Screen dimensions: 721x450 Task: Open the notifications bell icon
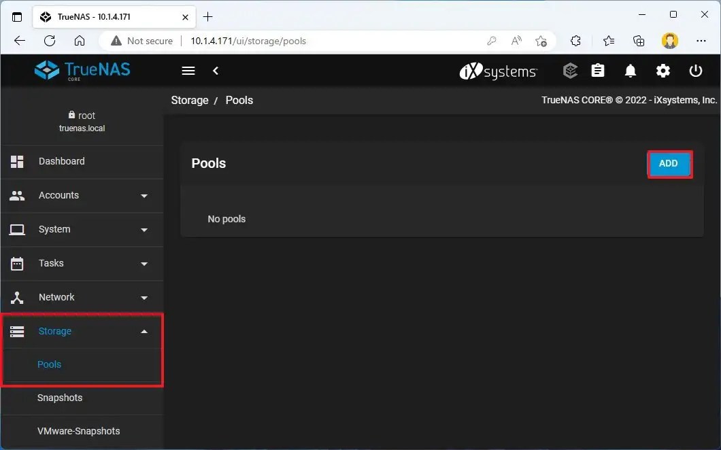[x=630, y=71]
